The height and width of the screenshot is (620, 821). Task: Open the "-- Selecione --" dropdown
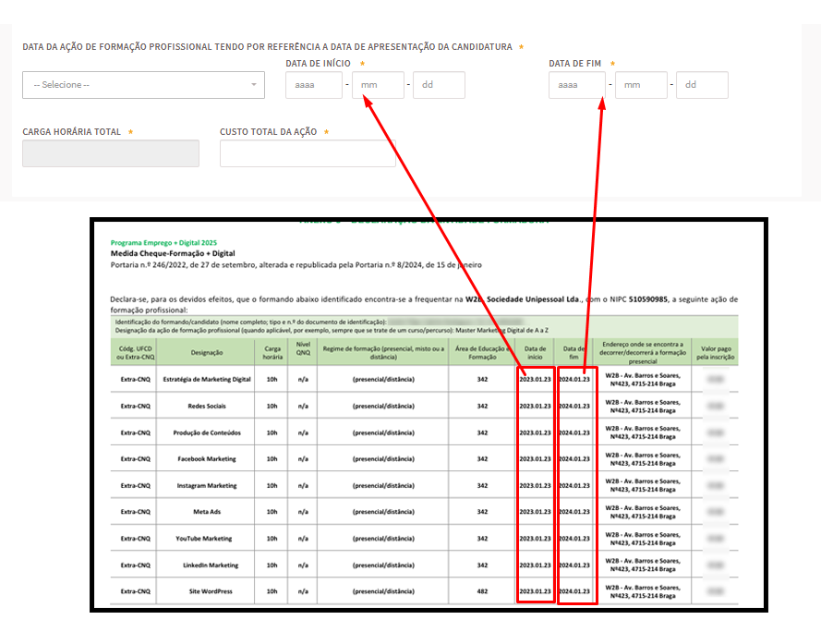(x=139, y=85)
